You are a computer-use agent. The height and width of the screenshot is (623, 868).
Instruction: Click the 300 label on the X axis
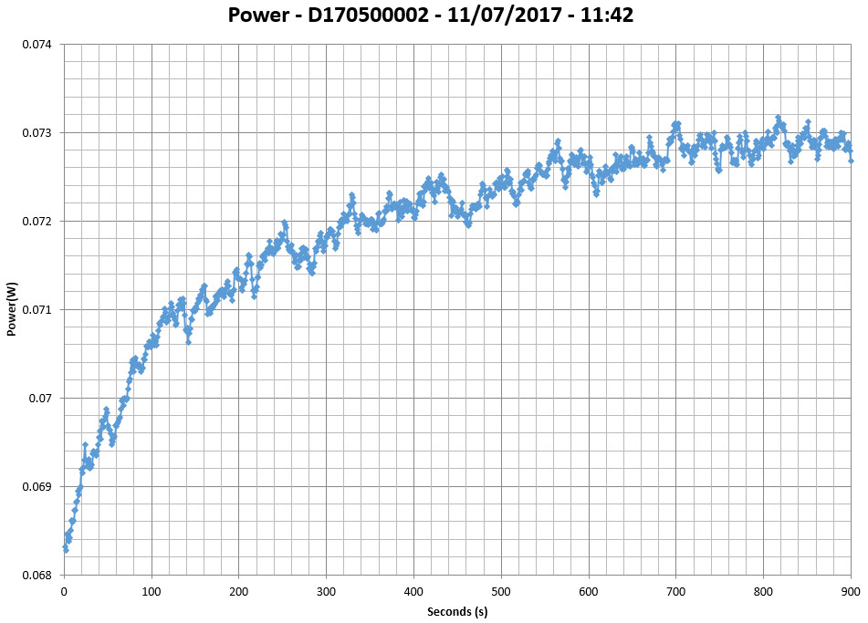(x=327, y=591)
